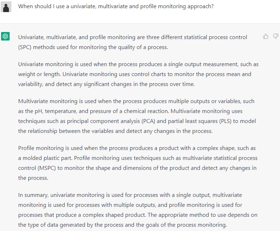280x231 pixels.
Task: Click the 'In summary' closing paragraph
Action: coord(138,210)
